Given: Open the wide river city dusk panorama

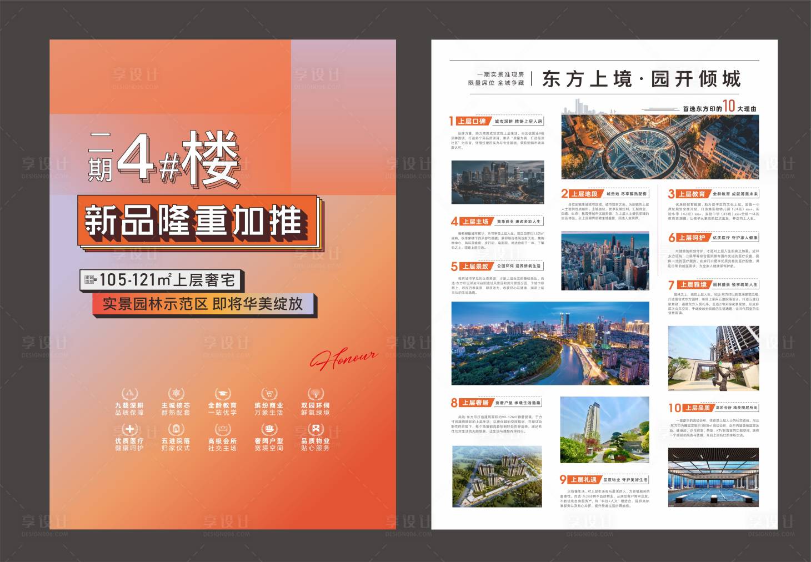Looking at the screenshot, I should coord(550,344).
